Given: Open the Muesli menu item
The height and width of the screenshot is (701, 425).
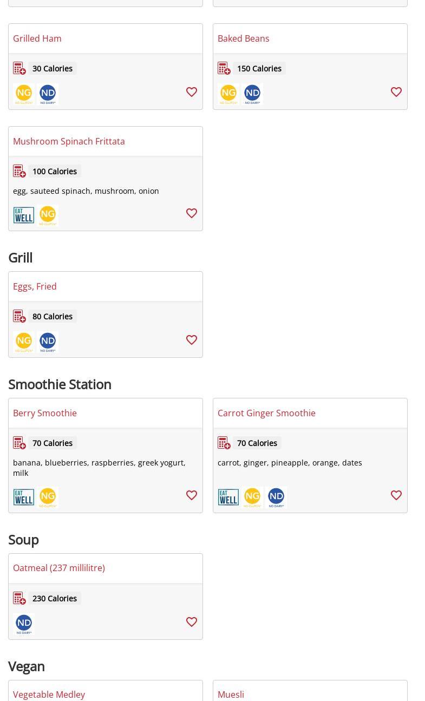Looking at the screenshot, I should 231,695.
